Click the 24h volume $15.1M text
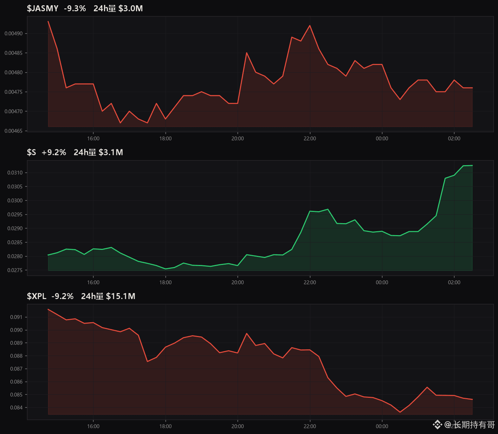Screen dimensions: 498x434 click(x=108, y=296)
